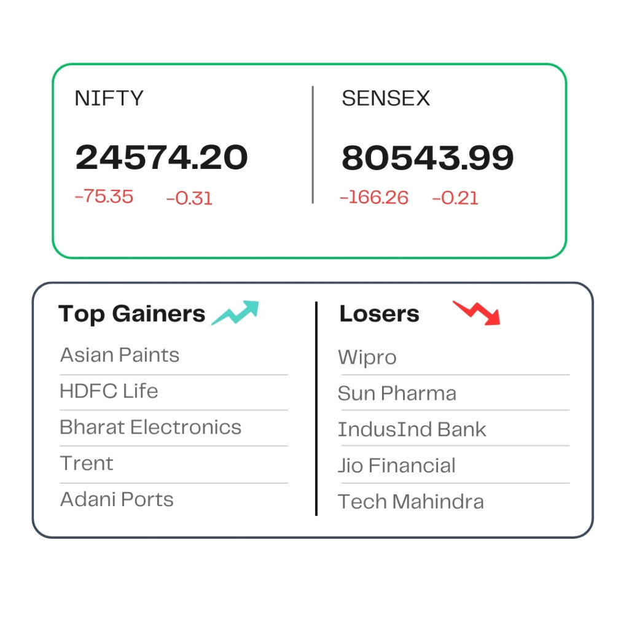Select the NIFTY value 24574.20

coord(162,157)
